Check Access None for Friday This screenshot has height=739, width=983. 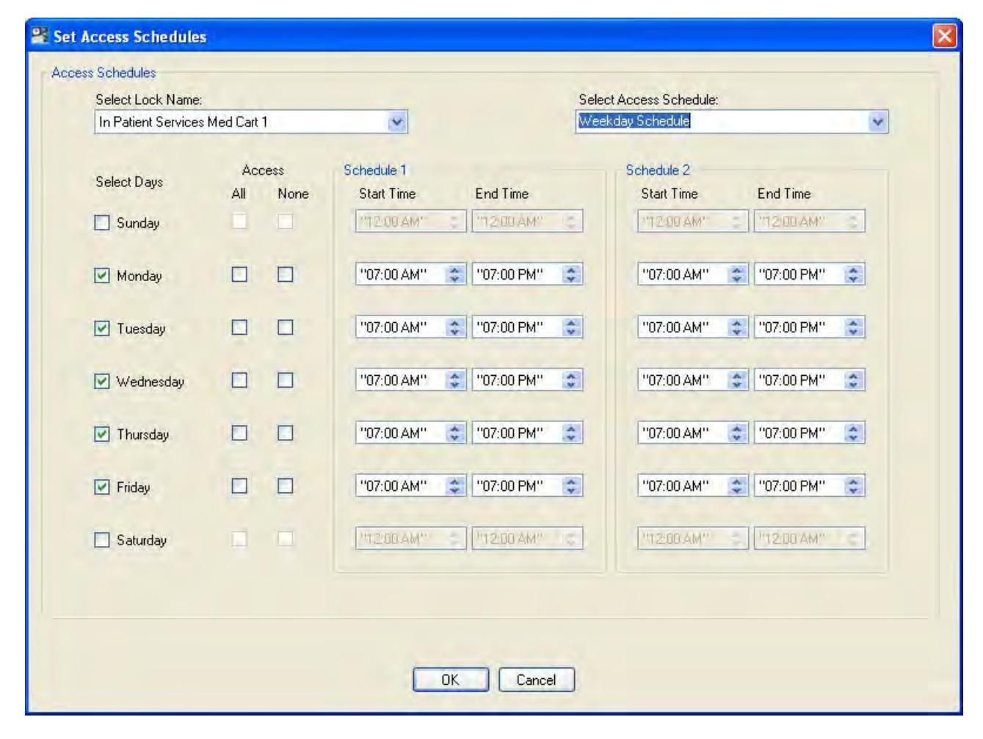[x=286, y=486]
